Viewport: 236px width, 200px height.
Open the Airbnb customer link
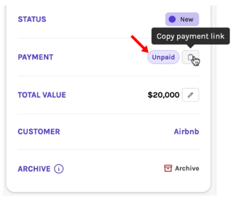click(x=186, y=132)
